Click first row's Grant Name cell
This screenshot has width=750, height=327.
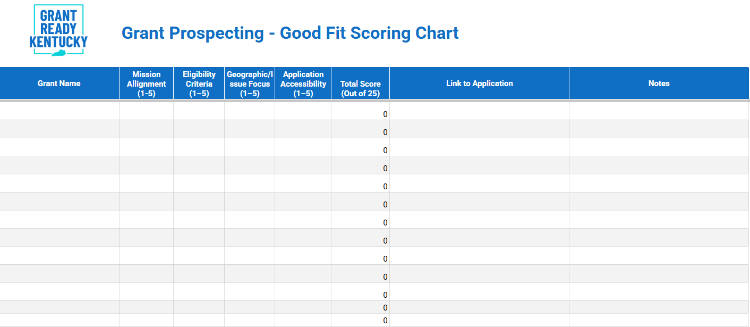tap(59, 111)
